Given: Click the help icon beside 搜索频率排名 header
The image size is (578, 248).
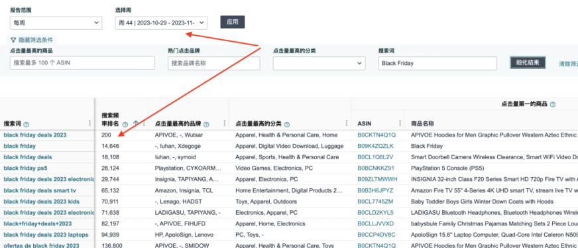Looking at the screenshot, I should (x=125, y=124).
